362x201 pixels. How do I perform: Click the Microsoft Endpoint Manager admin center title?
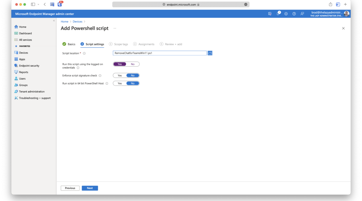pyautogui.click(x=45, y=14)
